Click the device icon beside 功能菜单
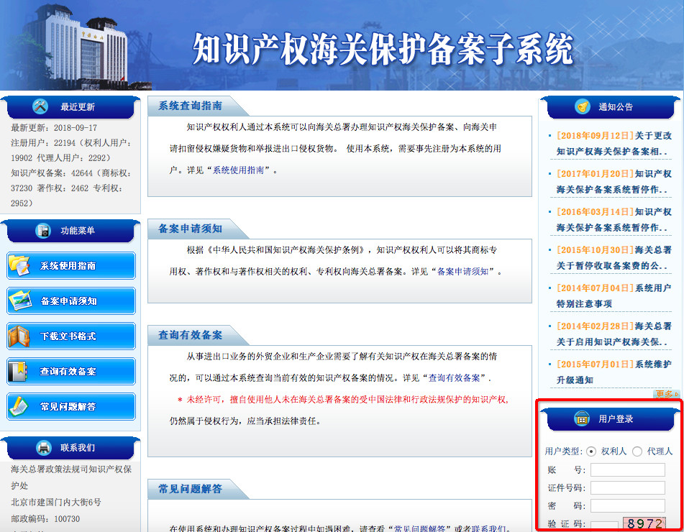Image resolution: width=684 pixels, height=532 pixels. pyautogui.click(x=43, y=230)
